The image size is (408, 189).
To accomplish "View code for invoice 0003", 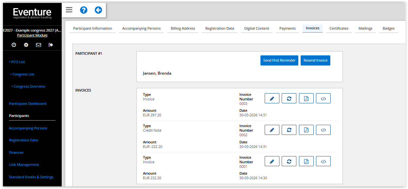I will [x=323, y=98].
